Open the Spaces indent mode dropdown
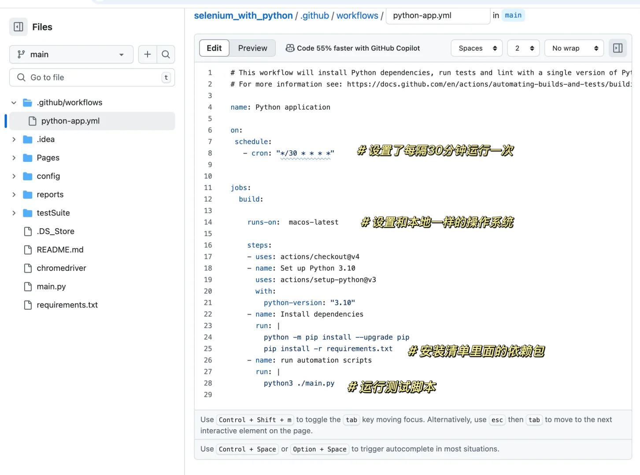This screenshot has width=640, height=475. click(477, 48)
